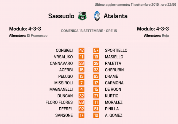178x124 pixels.
Task: Click Sportiello's number 57 badge
Action: click(x=96, y=50)
